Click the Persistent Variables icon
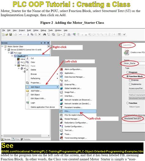Screen dimensions: 145x161 coord(61,107)
